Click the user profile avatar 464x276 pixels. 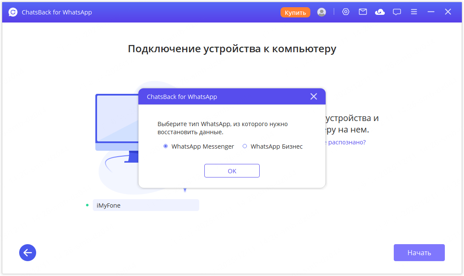click(x=321, y=12)
